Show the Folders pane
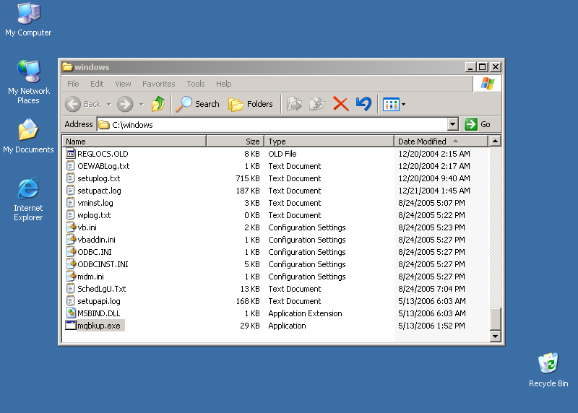 (x=251, y=104)
